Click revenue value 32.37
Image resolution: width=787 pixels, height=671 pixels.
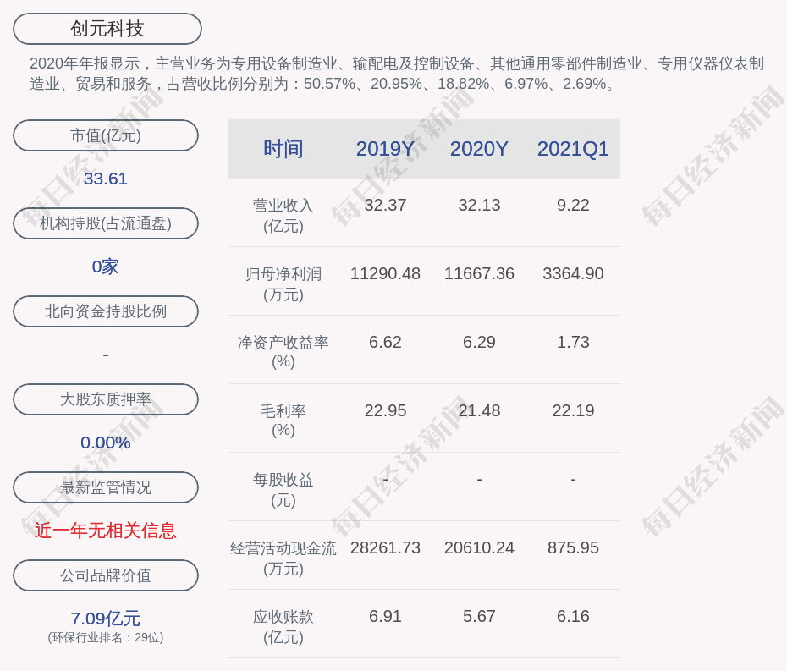[386, 206]
